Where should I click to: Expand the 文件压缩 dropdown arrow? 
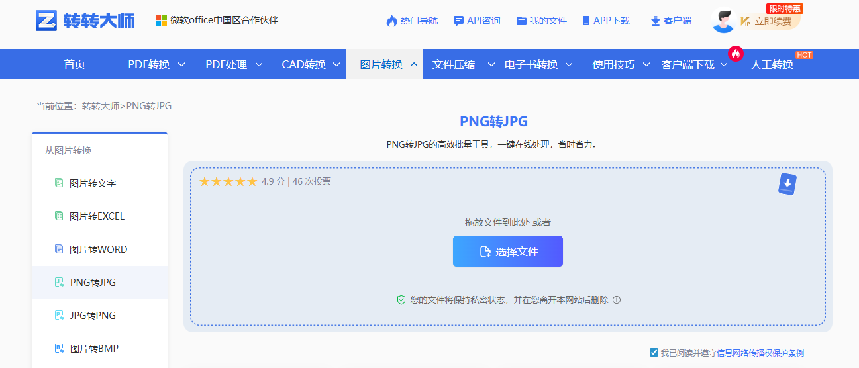pos(491,64)
